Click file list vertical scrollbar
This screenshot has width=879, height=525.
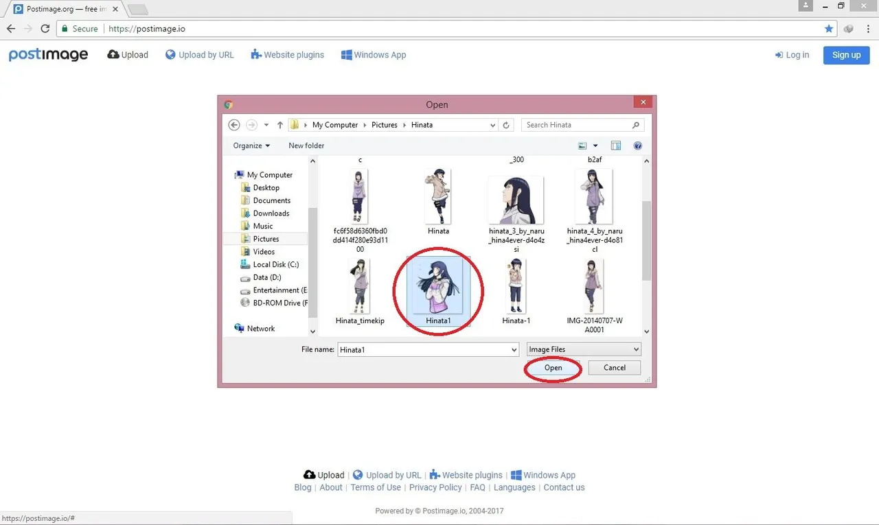point(647,240)
